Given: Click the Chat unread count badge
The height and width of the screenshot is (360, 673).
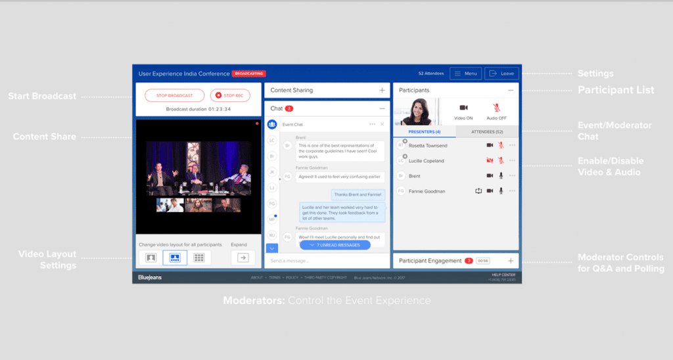Looking at the screenshot, I should (289, 108).
